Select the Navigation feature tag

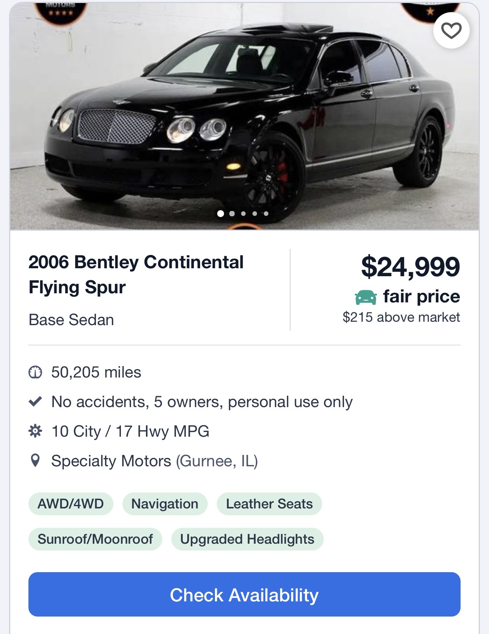165,504
